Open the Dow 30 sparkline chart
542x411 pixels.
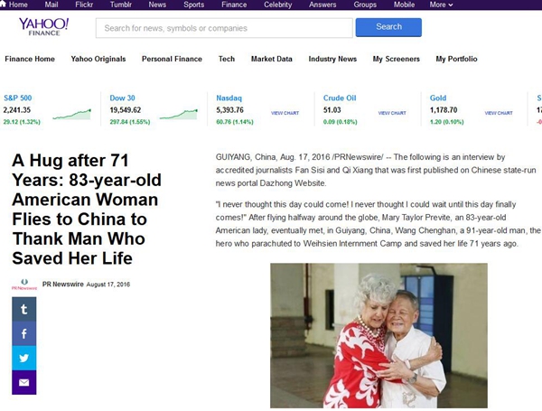pyautogui.click(x=179, y=115)
